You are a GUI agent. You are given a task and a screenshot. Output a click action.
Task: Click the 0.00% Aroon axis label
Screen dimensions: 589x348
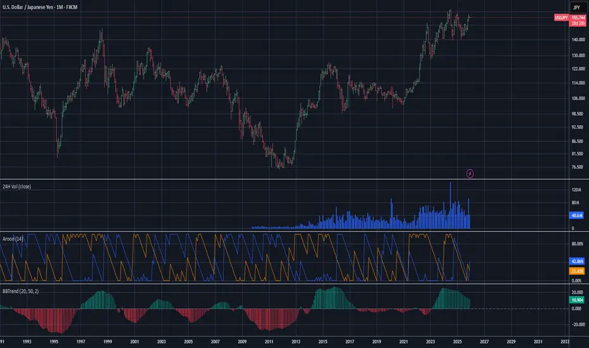(576, 281)
